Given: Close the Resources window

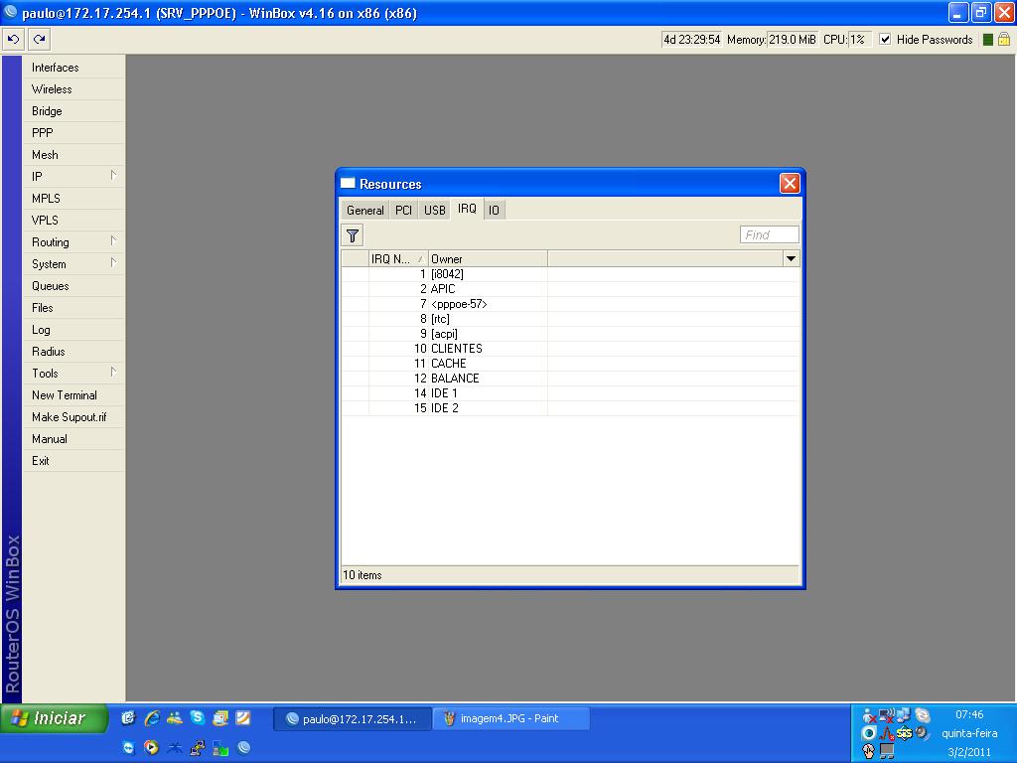Looking at the screenshot, I should coord(790,184).
